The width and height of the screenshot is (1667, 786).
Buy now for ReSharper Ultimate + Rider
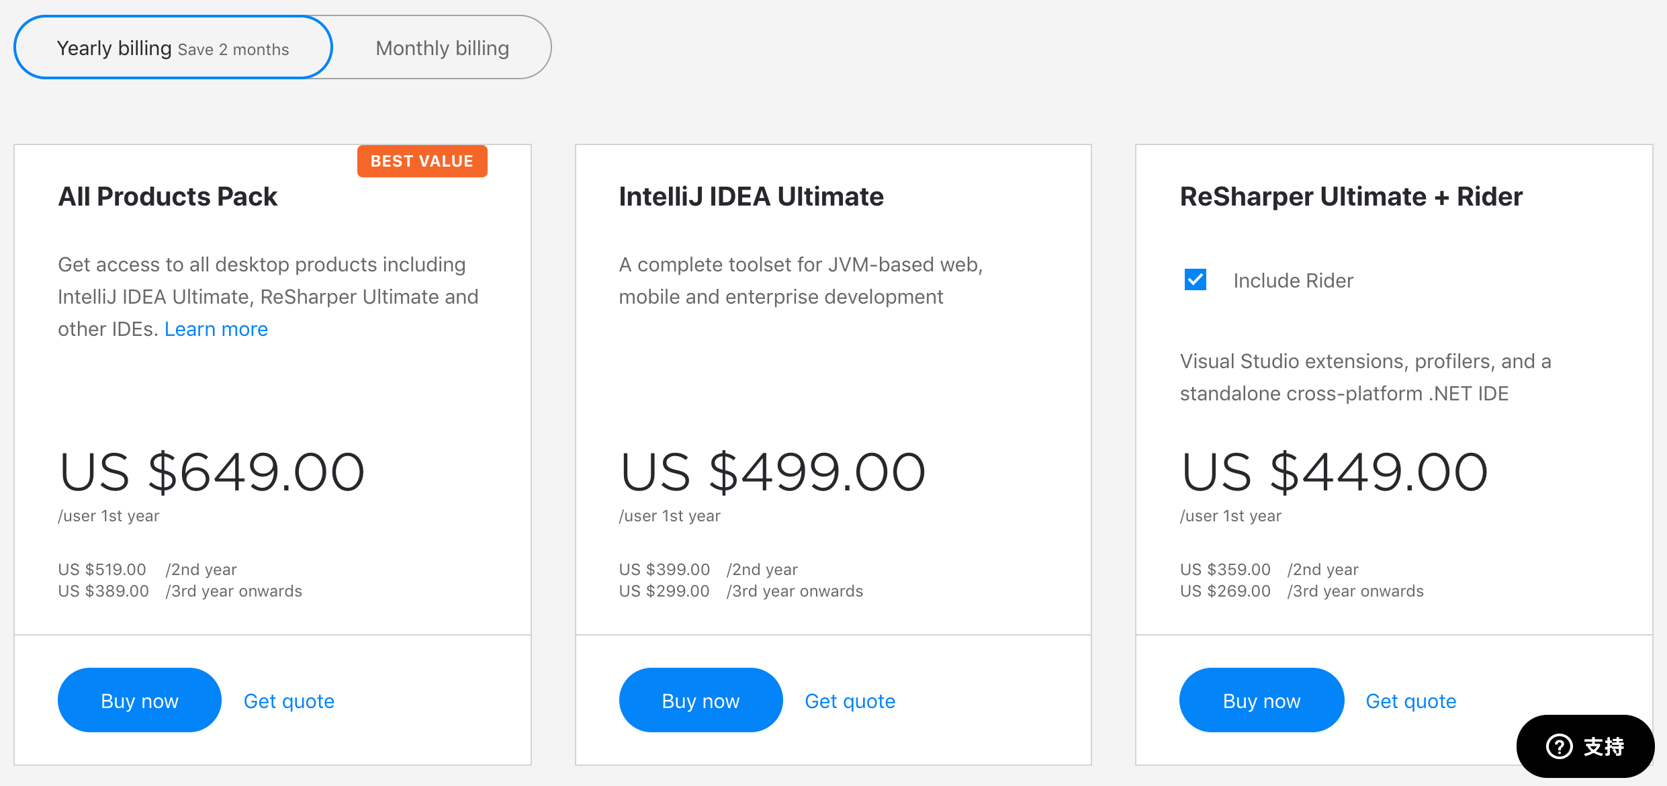pos(1261,701)
